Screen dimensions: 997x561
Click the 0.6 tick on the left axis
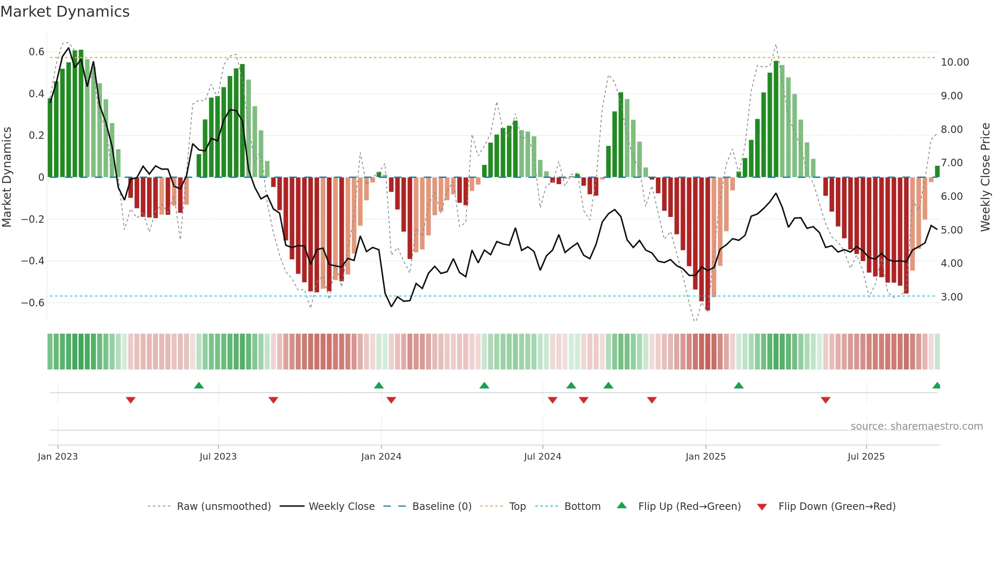(x=37, y=52)
